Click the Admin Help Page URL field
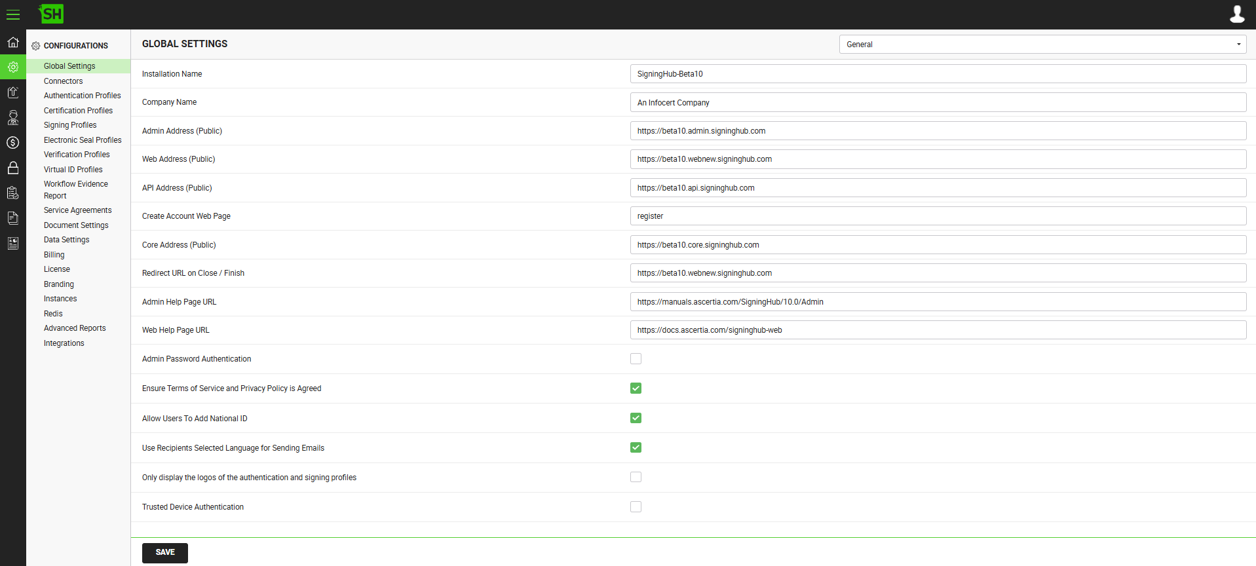This screenshot has width=1256, height=566. tap(938, 302)
